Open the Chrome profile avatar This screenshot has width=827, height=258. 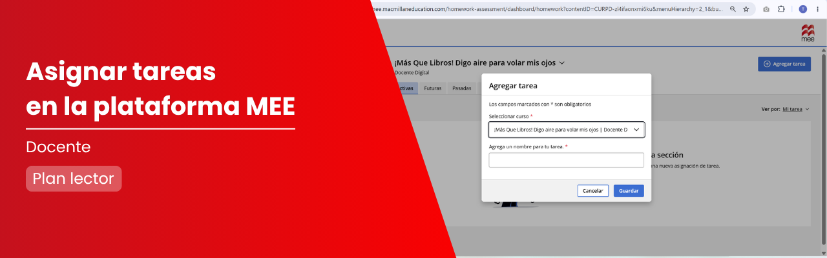pyautogui.click(x=803, y=9)
